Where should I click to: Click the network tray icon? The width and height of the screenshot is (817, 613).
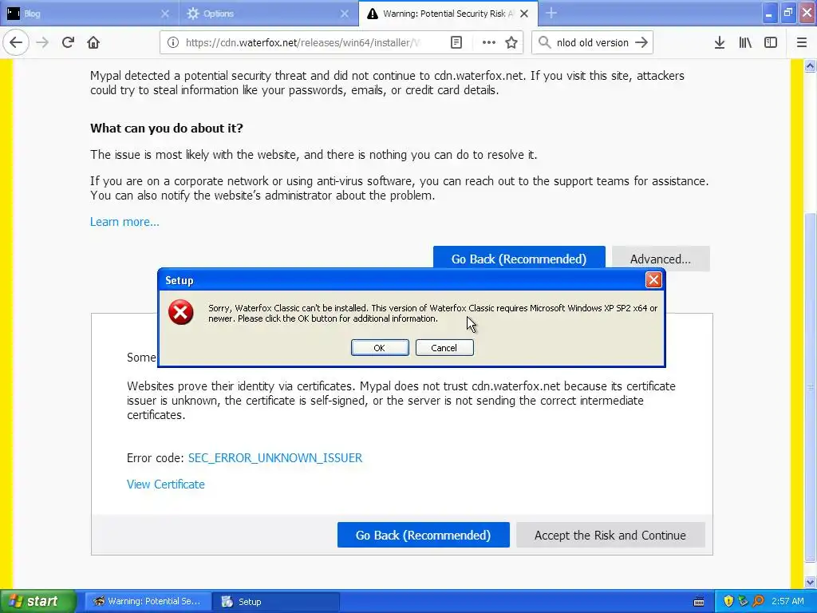[x=743, y=601]
